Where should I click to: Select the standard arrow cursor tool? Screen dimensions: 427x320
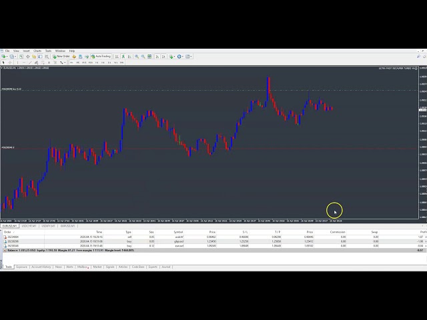3,63
